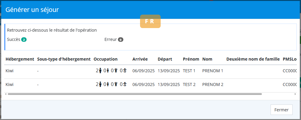
Task: Select the PRENOM 2 name cell
Action: coord(213,84)
